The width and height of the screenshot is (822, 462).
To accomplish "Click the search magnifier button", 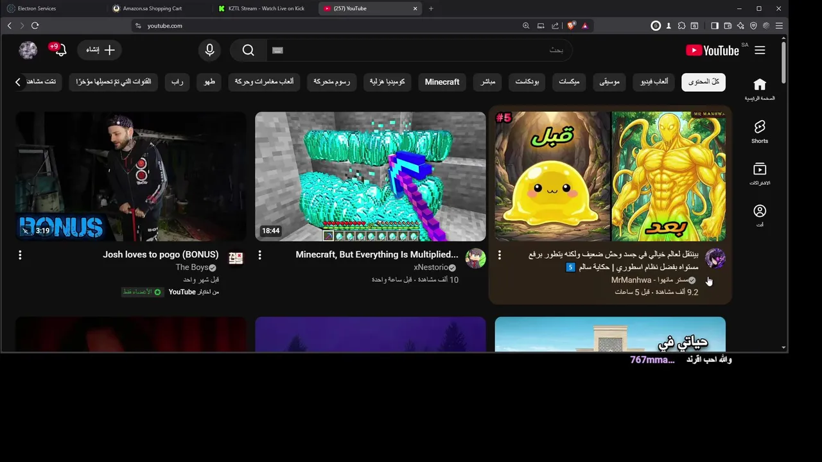I will [249, 50].
